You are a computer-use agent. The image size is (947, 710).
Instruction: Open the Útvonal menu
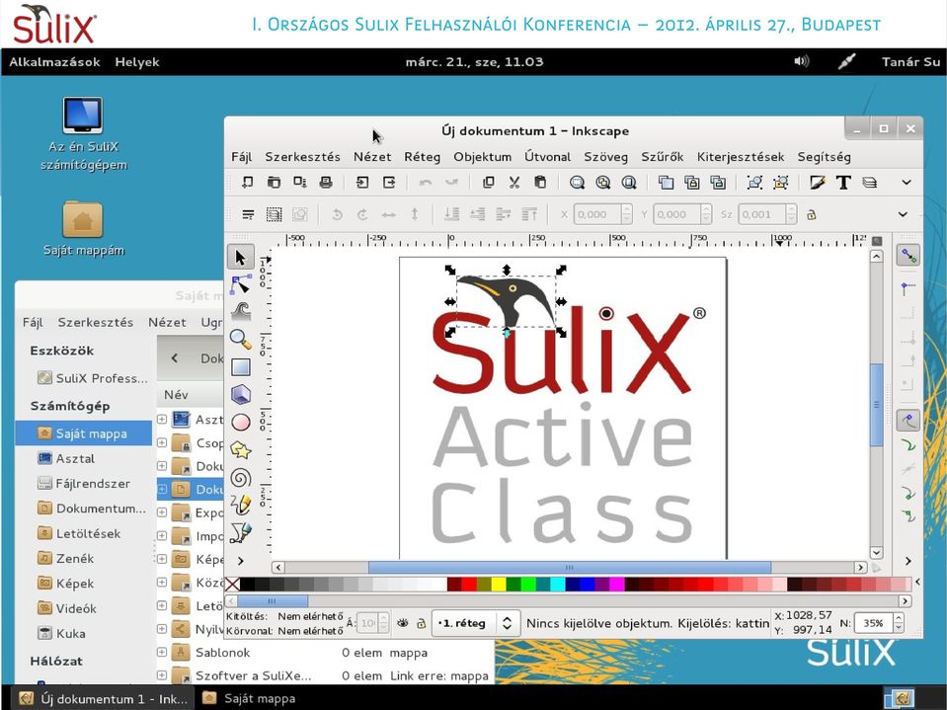click(x=547, y=157)
